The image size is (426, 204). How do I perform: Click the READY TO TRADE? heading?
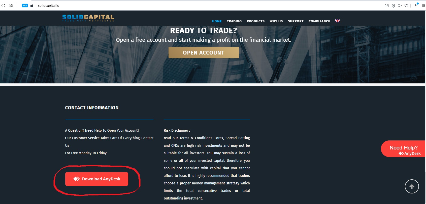204,30
